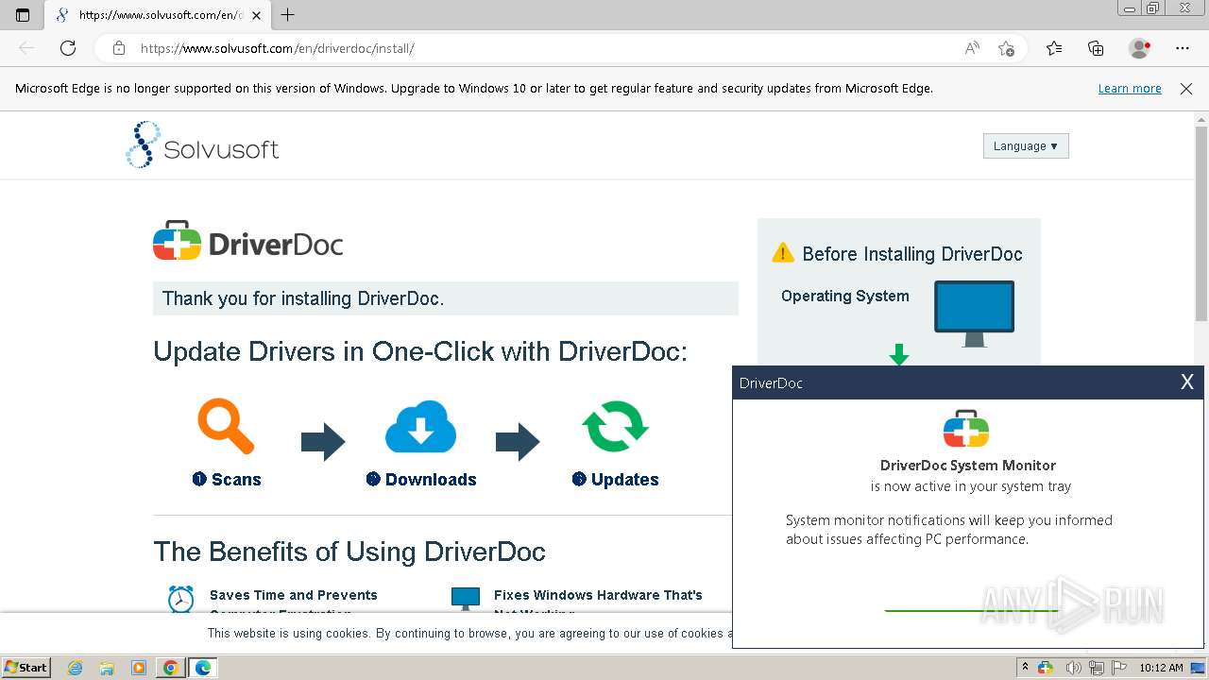Dismiss the Edge unsupported notification bar
1209x680 pixels.
tap(1186, 88)
